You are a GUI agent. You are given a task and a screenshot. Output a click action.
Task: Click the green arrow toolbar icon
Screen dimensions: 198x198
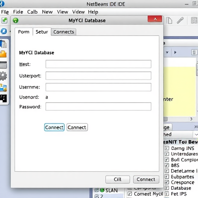point(5,20)
